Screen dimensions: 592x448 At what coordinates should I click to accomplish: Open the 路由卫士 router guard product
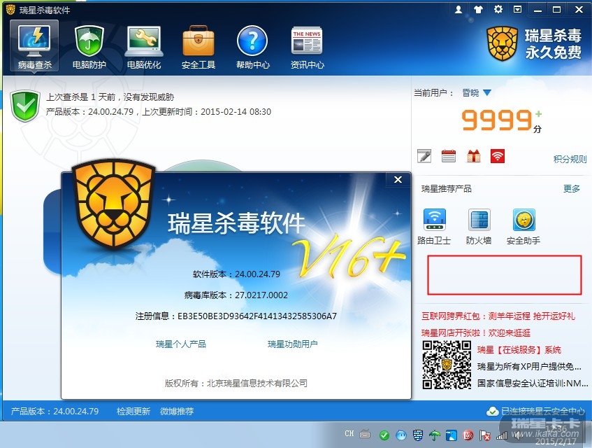click(434, 227)
